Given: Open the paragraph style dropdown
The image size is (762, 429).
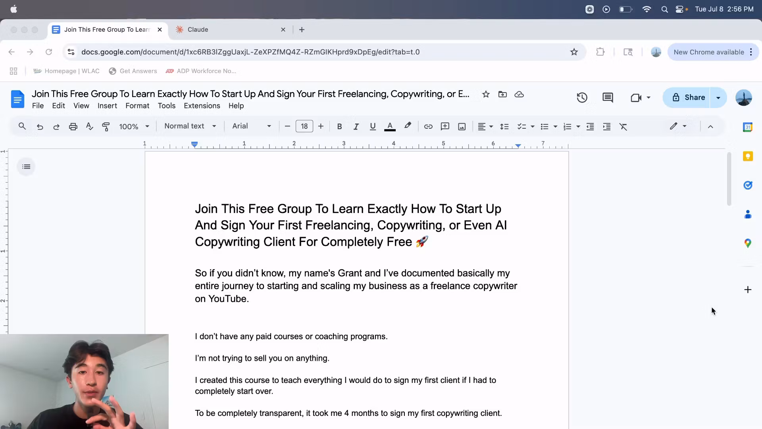Looking at the screenshot, I should pos(190,126).
